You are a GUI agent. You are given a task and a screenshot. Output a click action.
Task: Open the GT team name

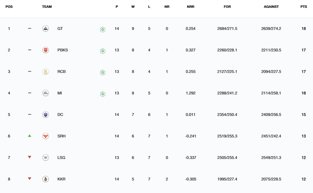(x=60, y=28)
